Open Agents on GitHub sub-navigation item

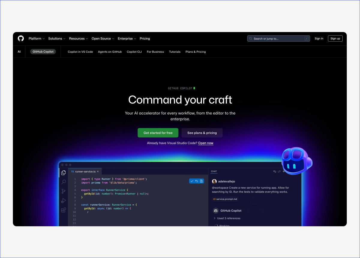coord(110,52)
